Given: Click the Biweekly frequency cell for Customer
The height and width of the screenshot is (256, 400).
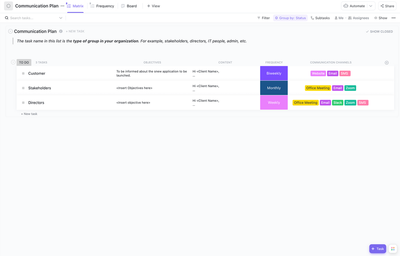Looking at the screenshot, I should tap(274, 73).
